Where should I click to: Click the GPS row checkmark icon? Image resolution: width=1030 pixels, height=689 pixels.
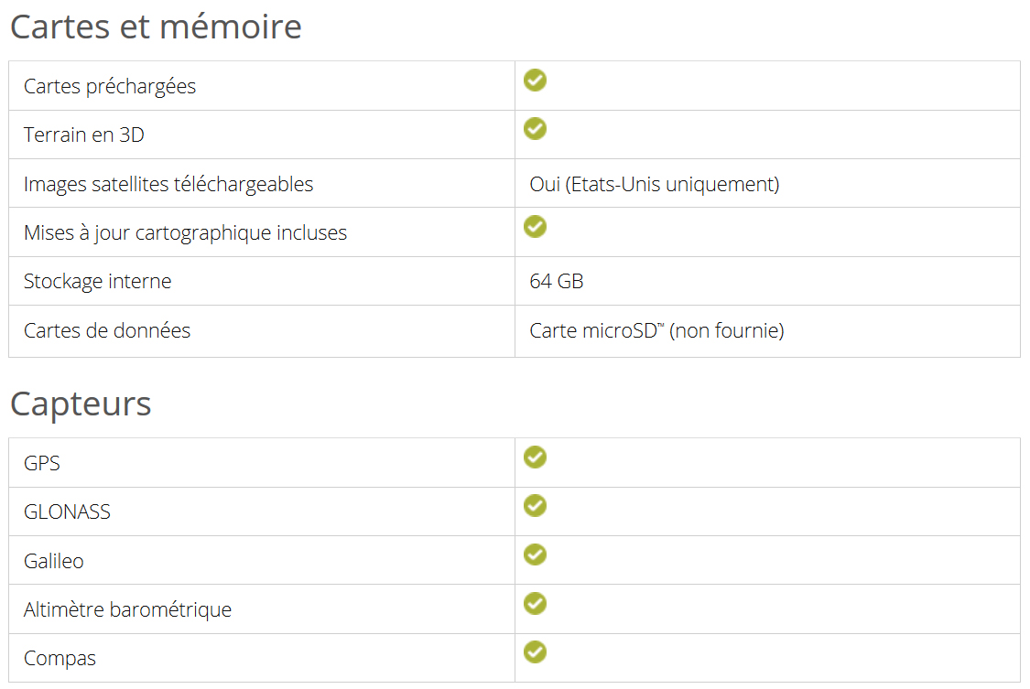[535, 457]
